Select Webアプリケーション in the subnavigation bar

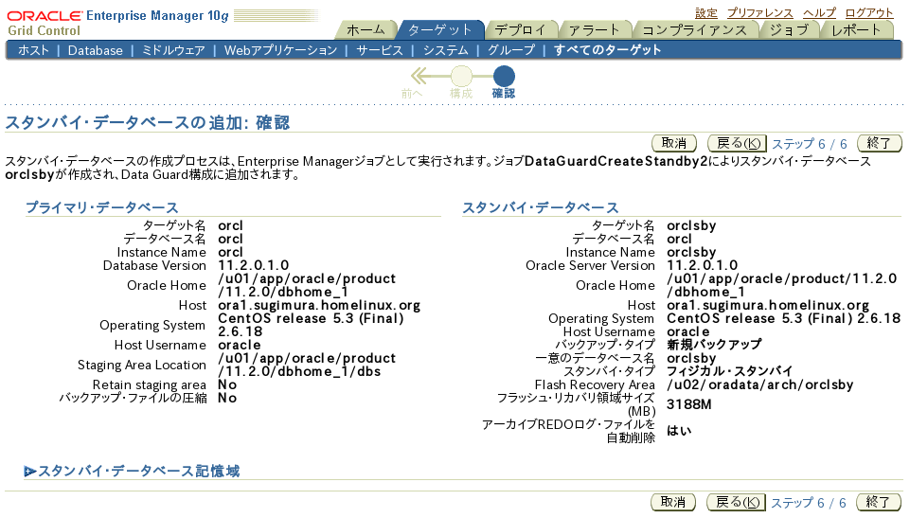[280, 50]
